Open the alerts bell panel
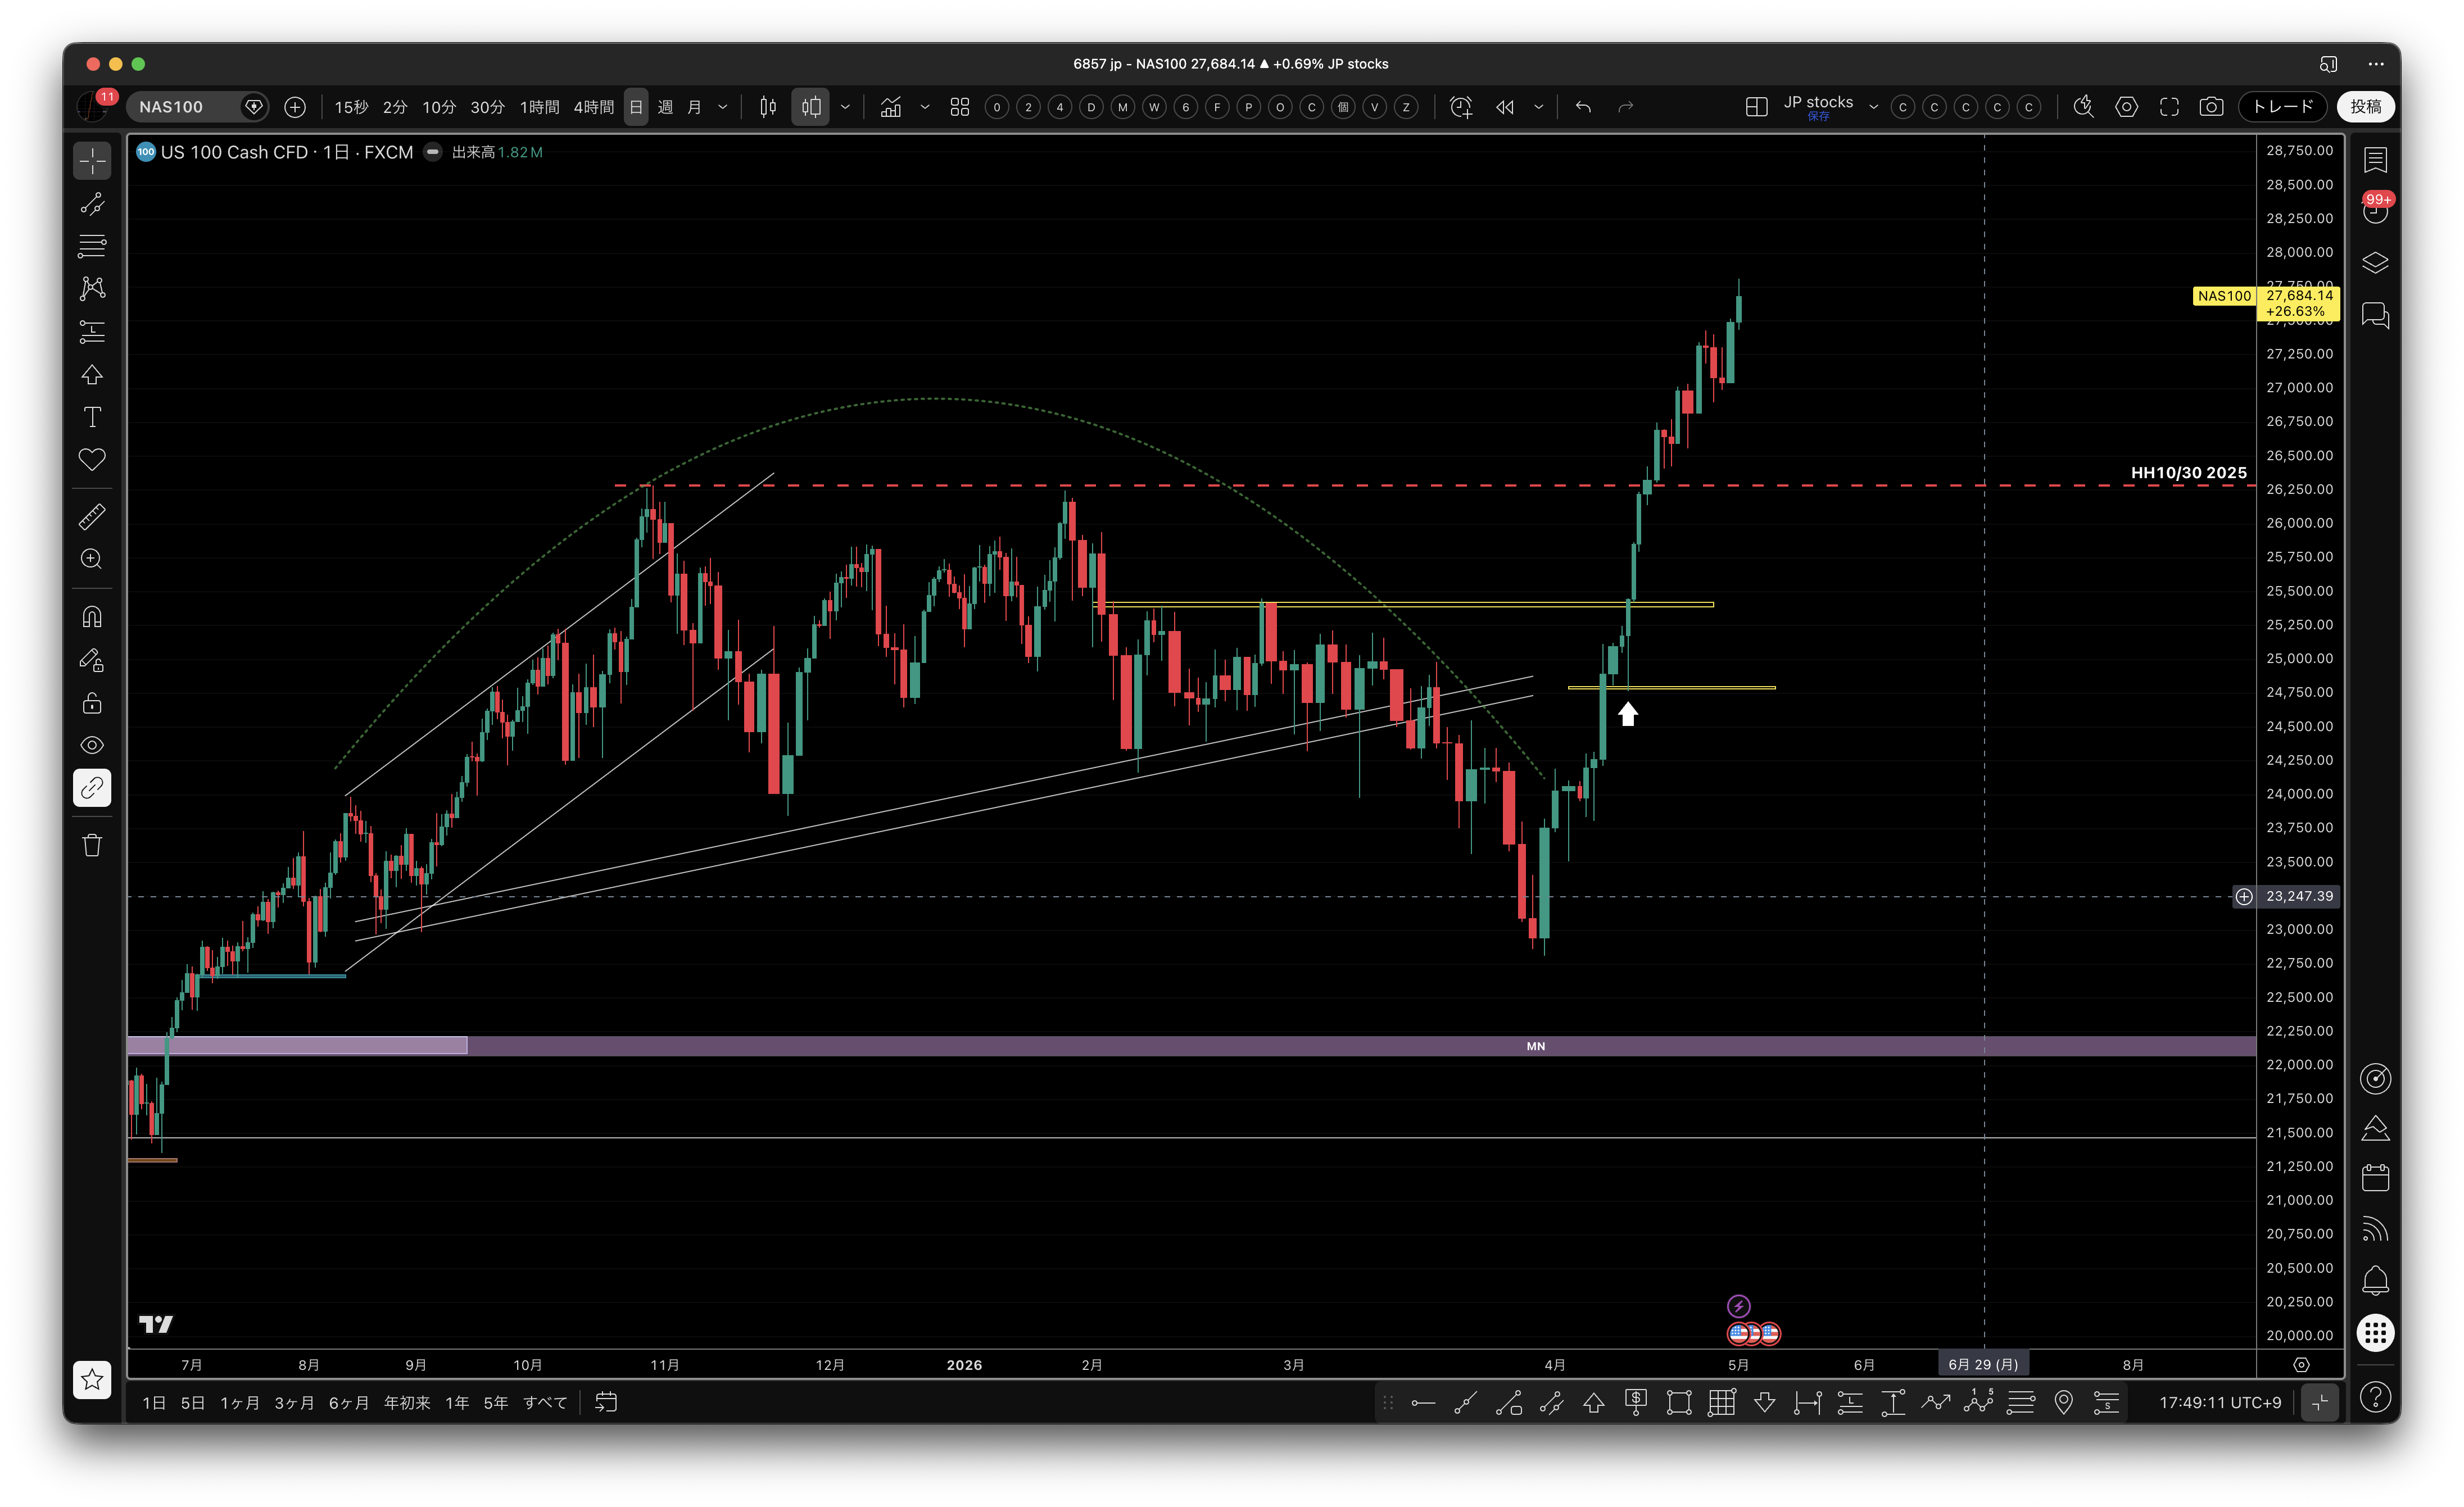This screenshot has width=2464, height=1507. 2375,1281
